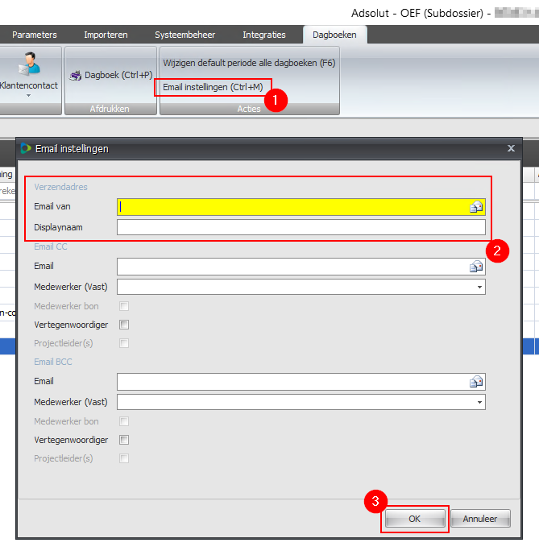Open the Klantencontact dropdown arrow
The image size is (539, 555).
(x=29, y=96)
